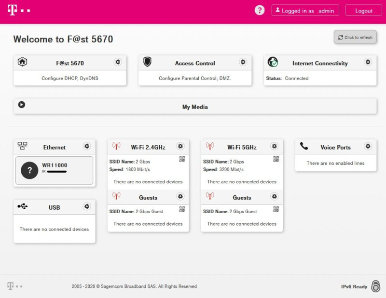Click to refresh the dashboard
This screenshot has height=298, width=386.
[x=355, y=38]
